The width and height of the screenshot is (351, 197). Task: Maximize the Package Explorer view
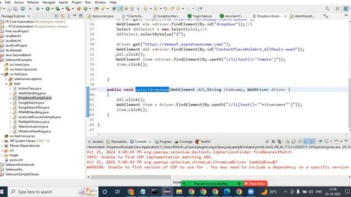click(x=81, y=16)
